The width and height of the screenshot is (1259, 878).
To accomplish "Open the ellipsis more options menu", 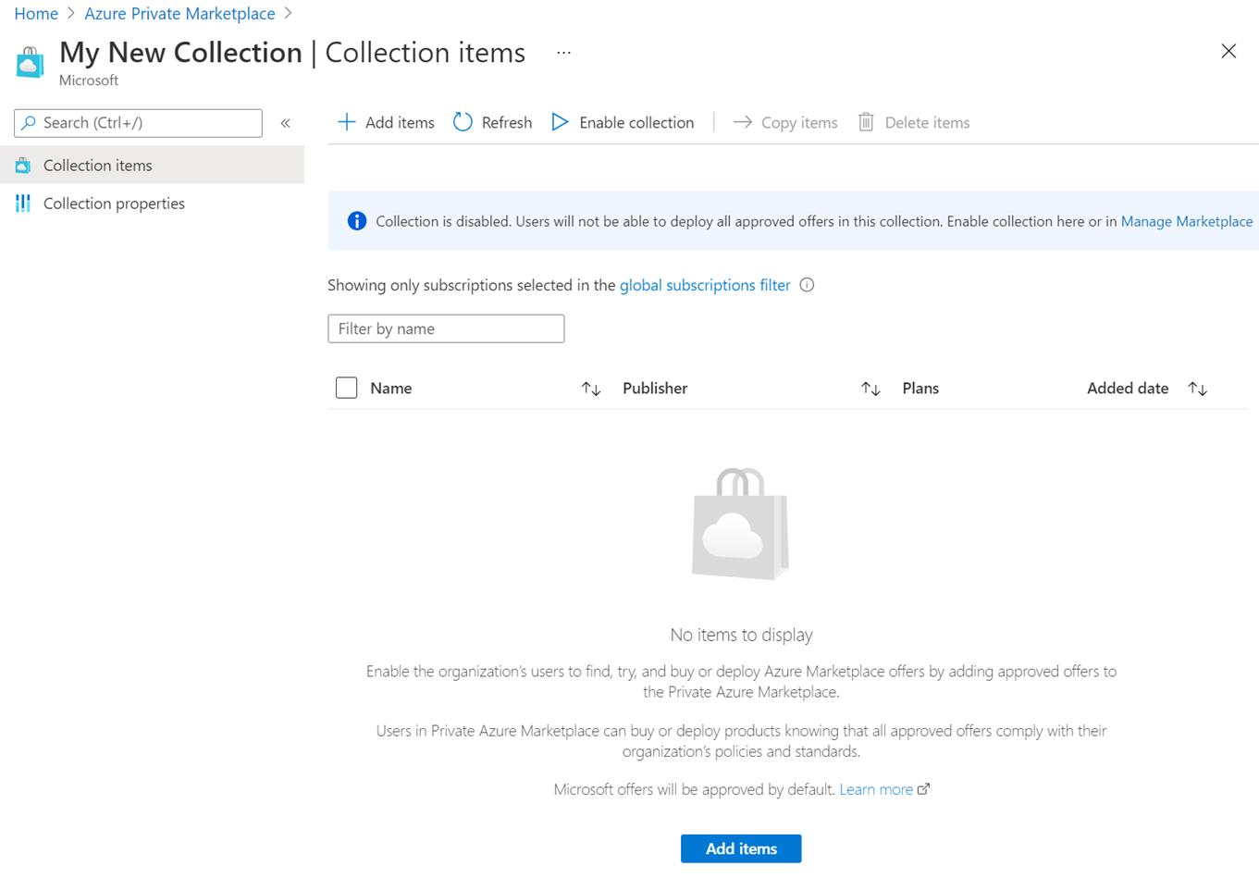I will 563,53.
